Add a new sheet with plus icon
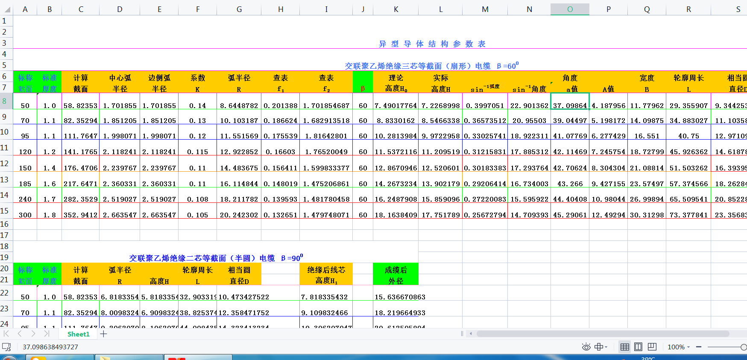 click(x=103, y=334)
